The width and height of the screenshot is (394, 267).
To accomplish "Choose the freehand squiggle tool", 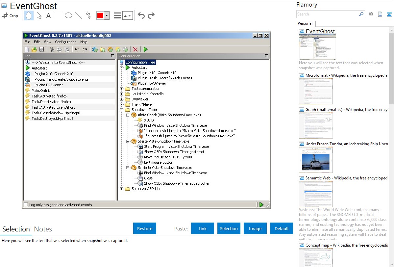I will tap(88, 15).
